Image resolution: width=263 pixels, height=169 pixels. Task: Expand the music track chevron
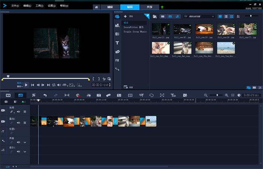[25, 152]
